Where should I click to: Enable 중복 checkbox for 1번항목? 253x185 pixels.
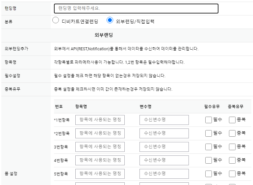tap(232, 120)
